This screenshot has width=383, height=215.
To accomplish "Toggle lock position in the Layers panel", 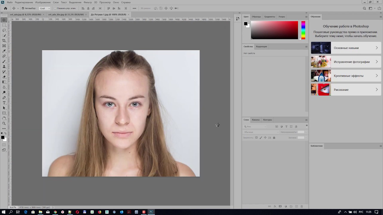I will coord(265,138).
